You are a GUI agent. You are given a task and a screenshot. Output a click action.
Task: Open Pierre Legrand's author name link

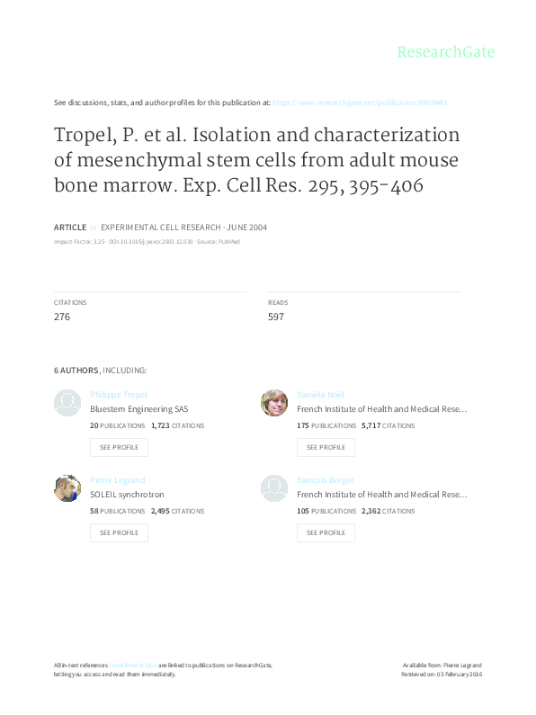tap(118, 480)
